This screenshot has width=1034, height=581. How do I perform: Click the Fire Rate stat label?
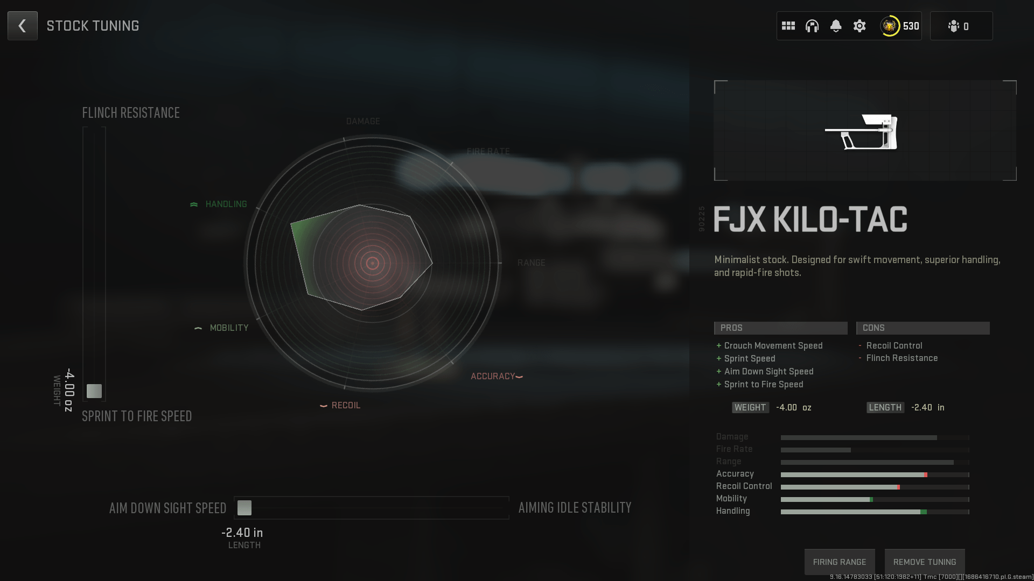tap(734, 449)
